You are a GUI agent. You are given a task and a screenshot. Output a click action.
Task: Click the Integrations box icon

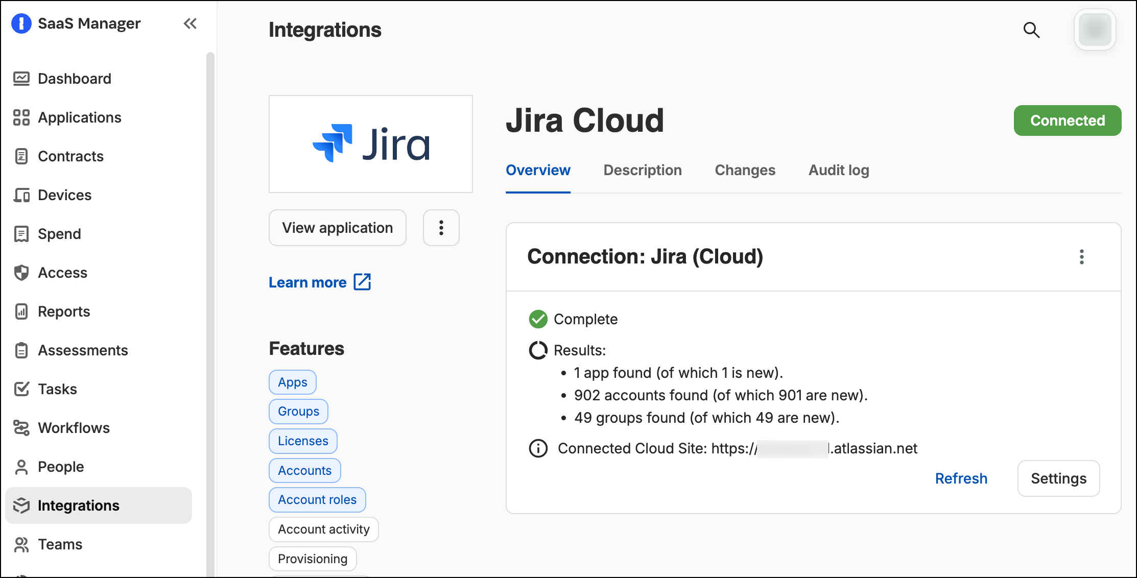pos(21,505)
